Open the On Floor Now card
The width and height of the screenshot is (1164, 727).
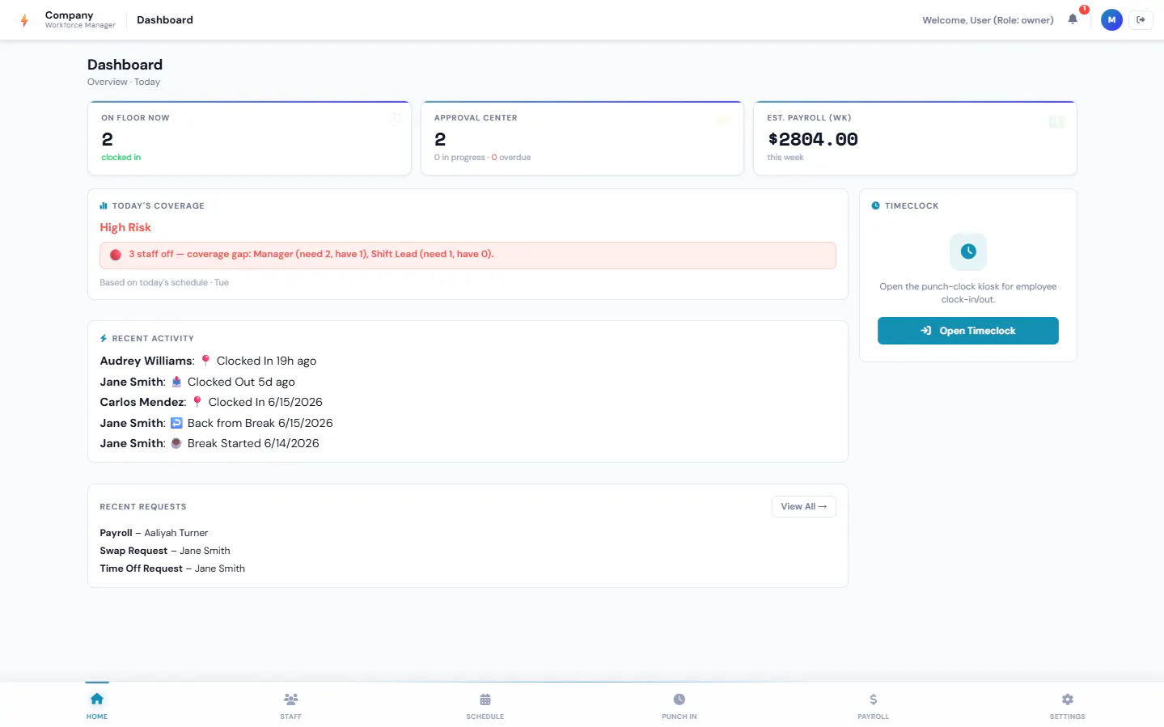coord(249,137)
